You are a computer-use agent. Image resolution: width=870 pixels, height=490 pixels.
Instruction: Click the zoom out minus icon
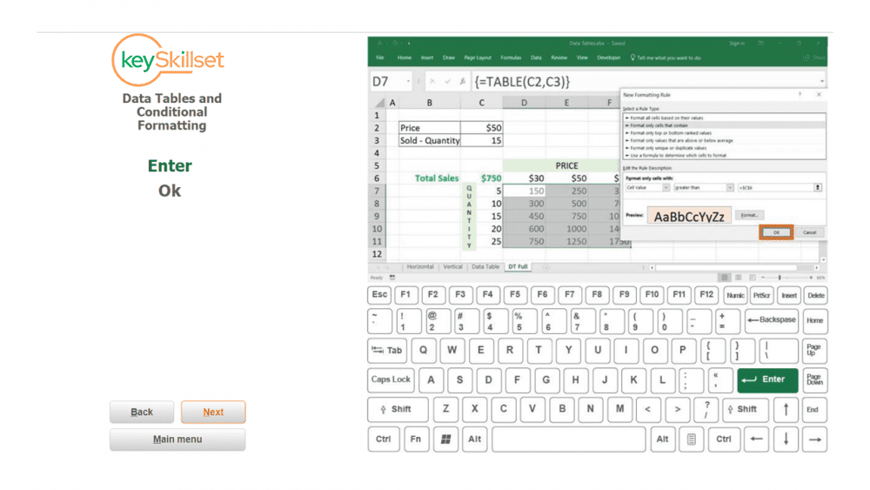763,278
